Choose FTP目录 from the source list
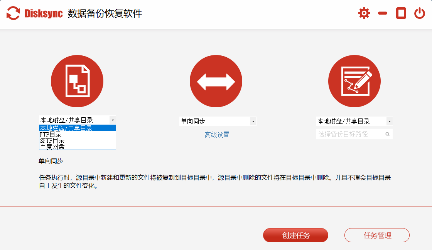 (x=78, y=134)
